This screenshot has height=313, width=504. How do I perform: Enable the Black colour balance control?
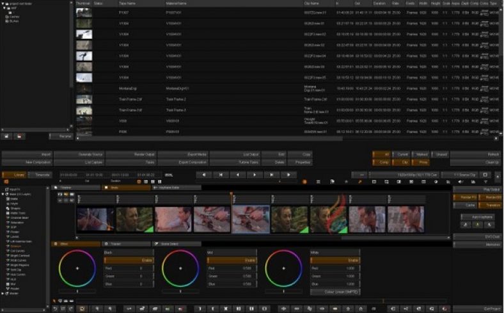pyautogui.click(x=129, y=260)
